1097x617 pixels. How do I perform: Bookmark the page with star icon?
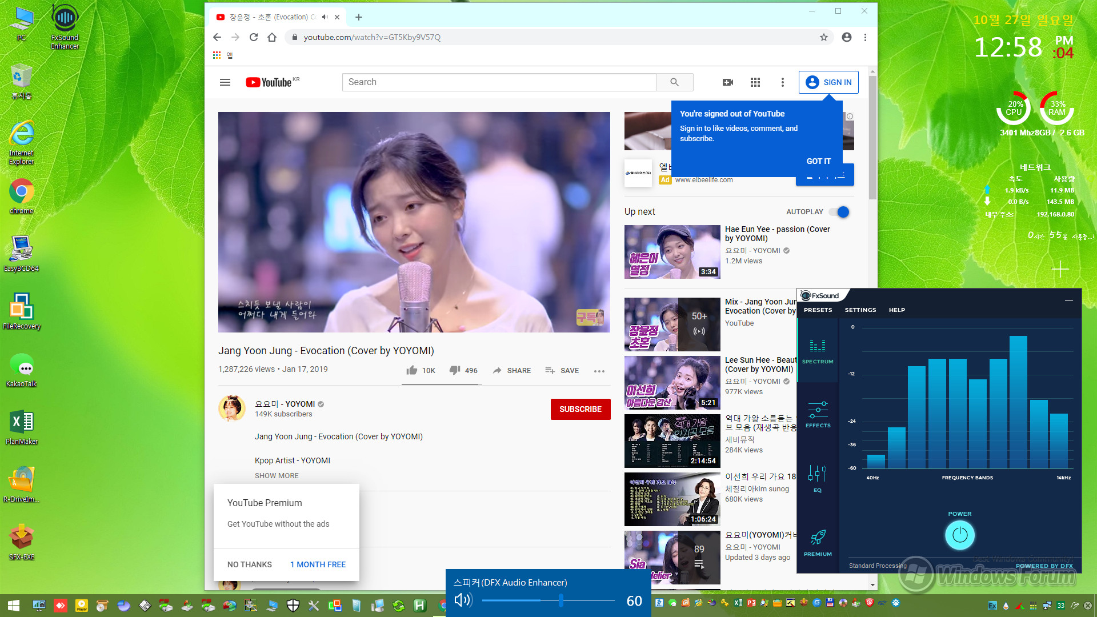823,37
